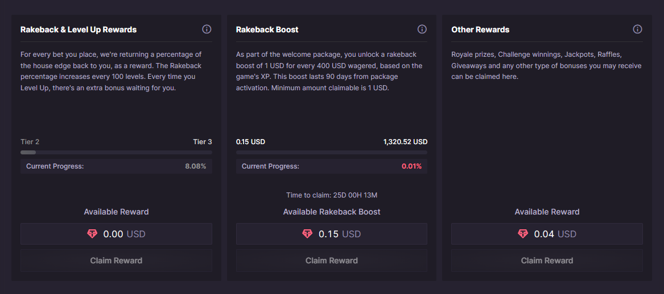Claim the Rakeback & Level Up reward

(116, 260)
